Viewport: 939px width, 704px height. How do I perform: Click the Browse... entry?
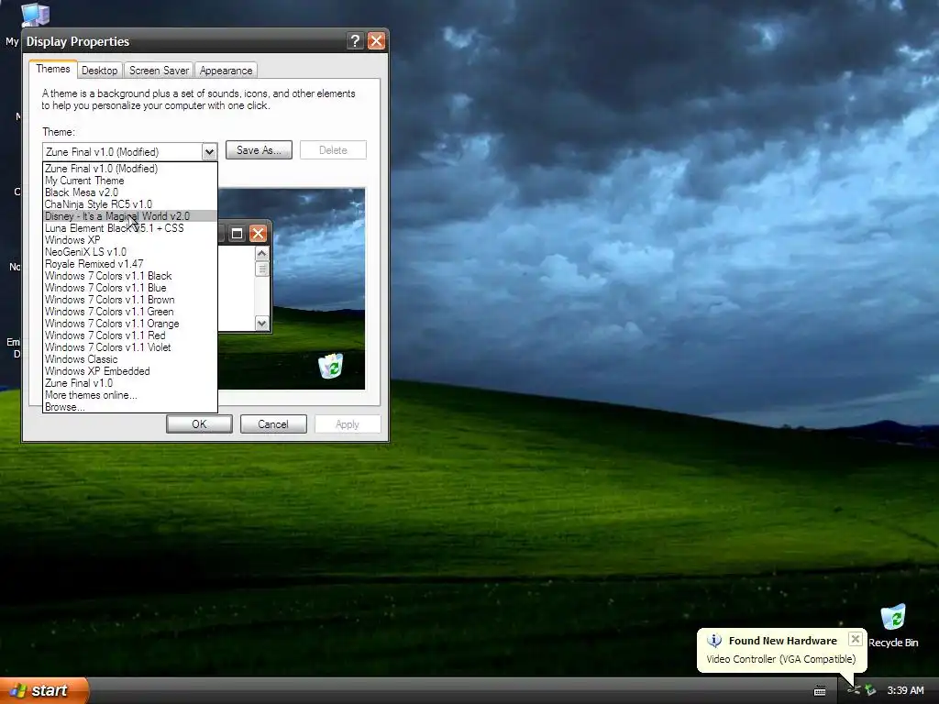tap(130, 407)
